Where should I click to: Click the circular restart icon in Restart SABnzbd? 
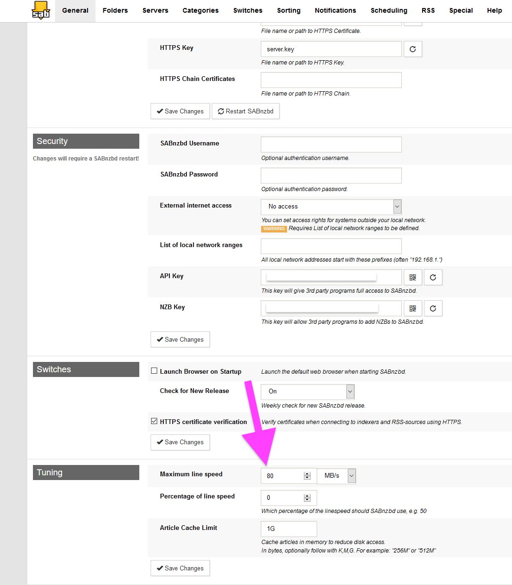point(221,111)
